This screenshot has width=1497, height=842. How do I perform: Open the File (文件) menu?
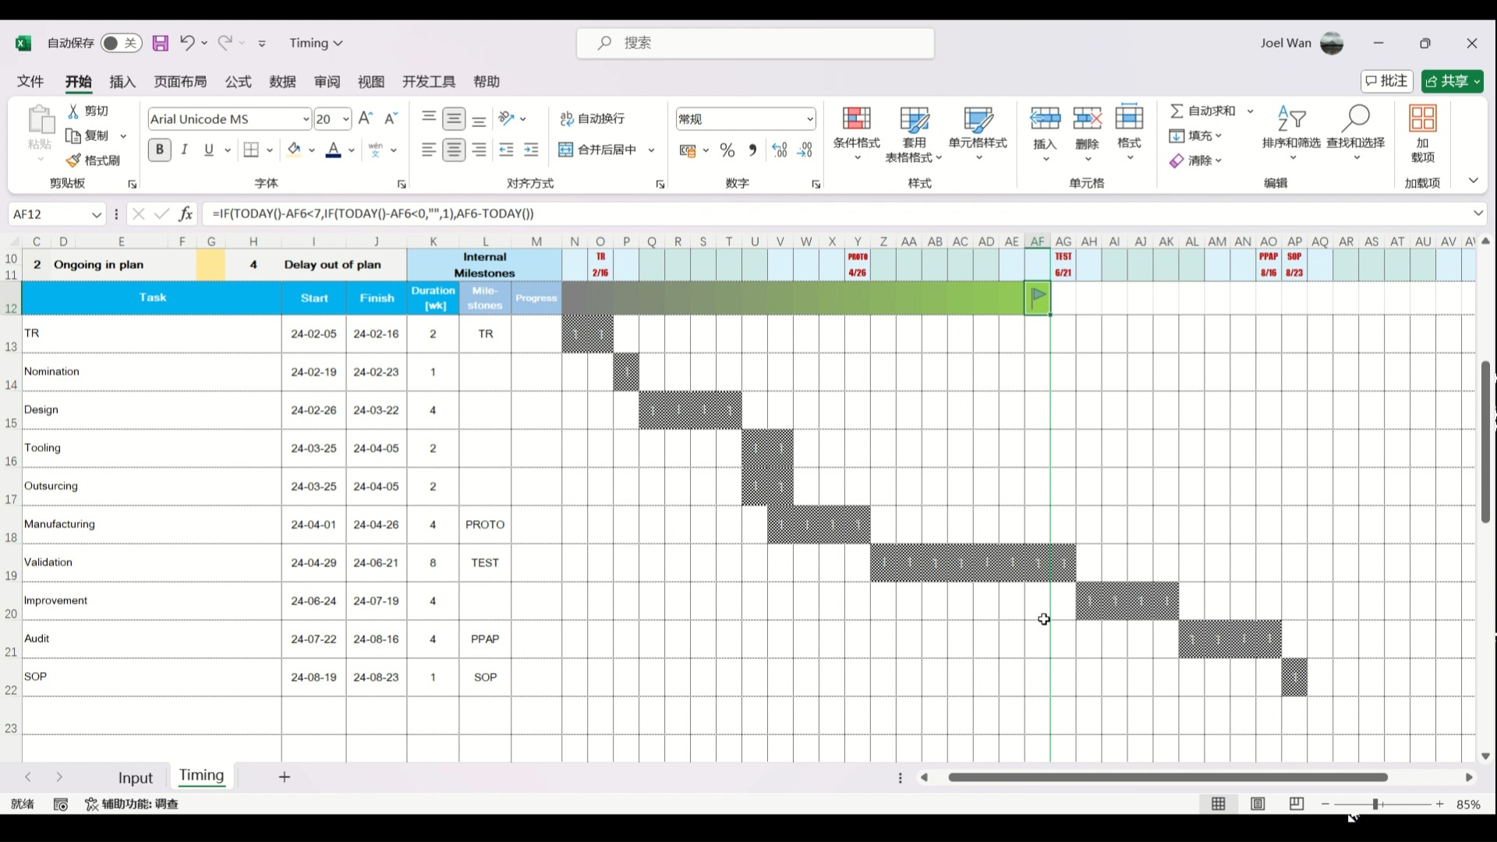tap(30, 82)
